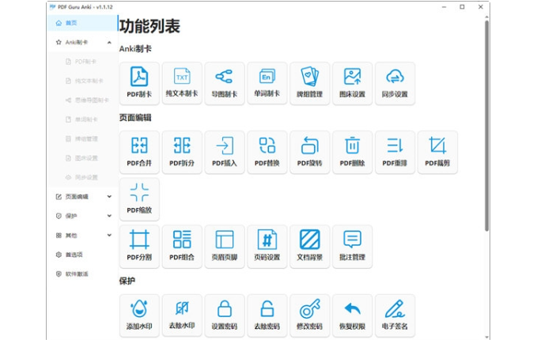Open the PDF制卡 card tool
The image size is (537, 340).
(x=139, y=83)
